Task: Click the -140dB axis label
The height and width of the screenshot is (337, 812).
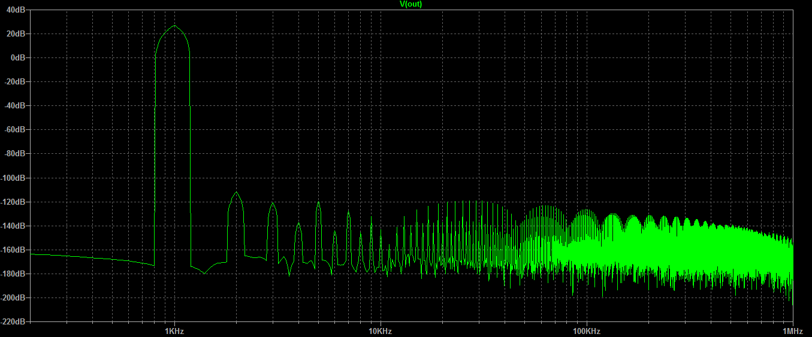Action: coord(13,226)
